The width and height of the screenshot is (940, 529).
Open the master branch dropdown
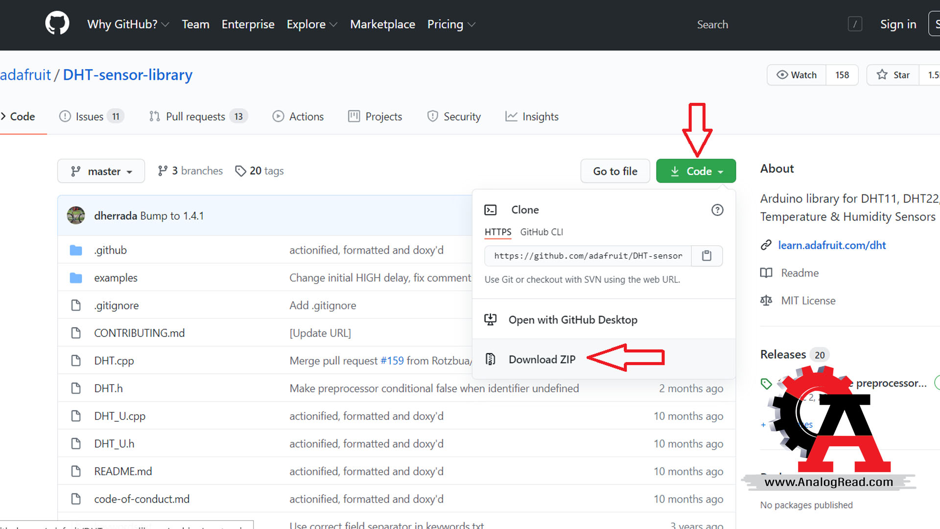(101, 171)
